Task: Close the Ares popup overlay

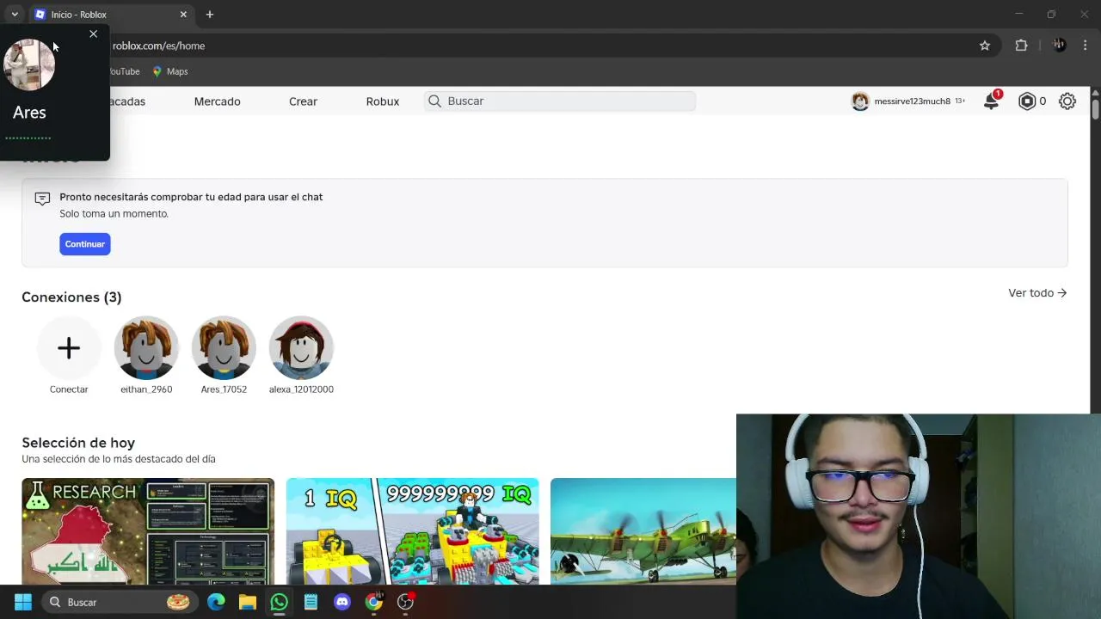Action: [93, 34]
